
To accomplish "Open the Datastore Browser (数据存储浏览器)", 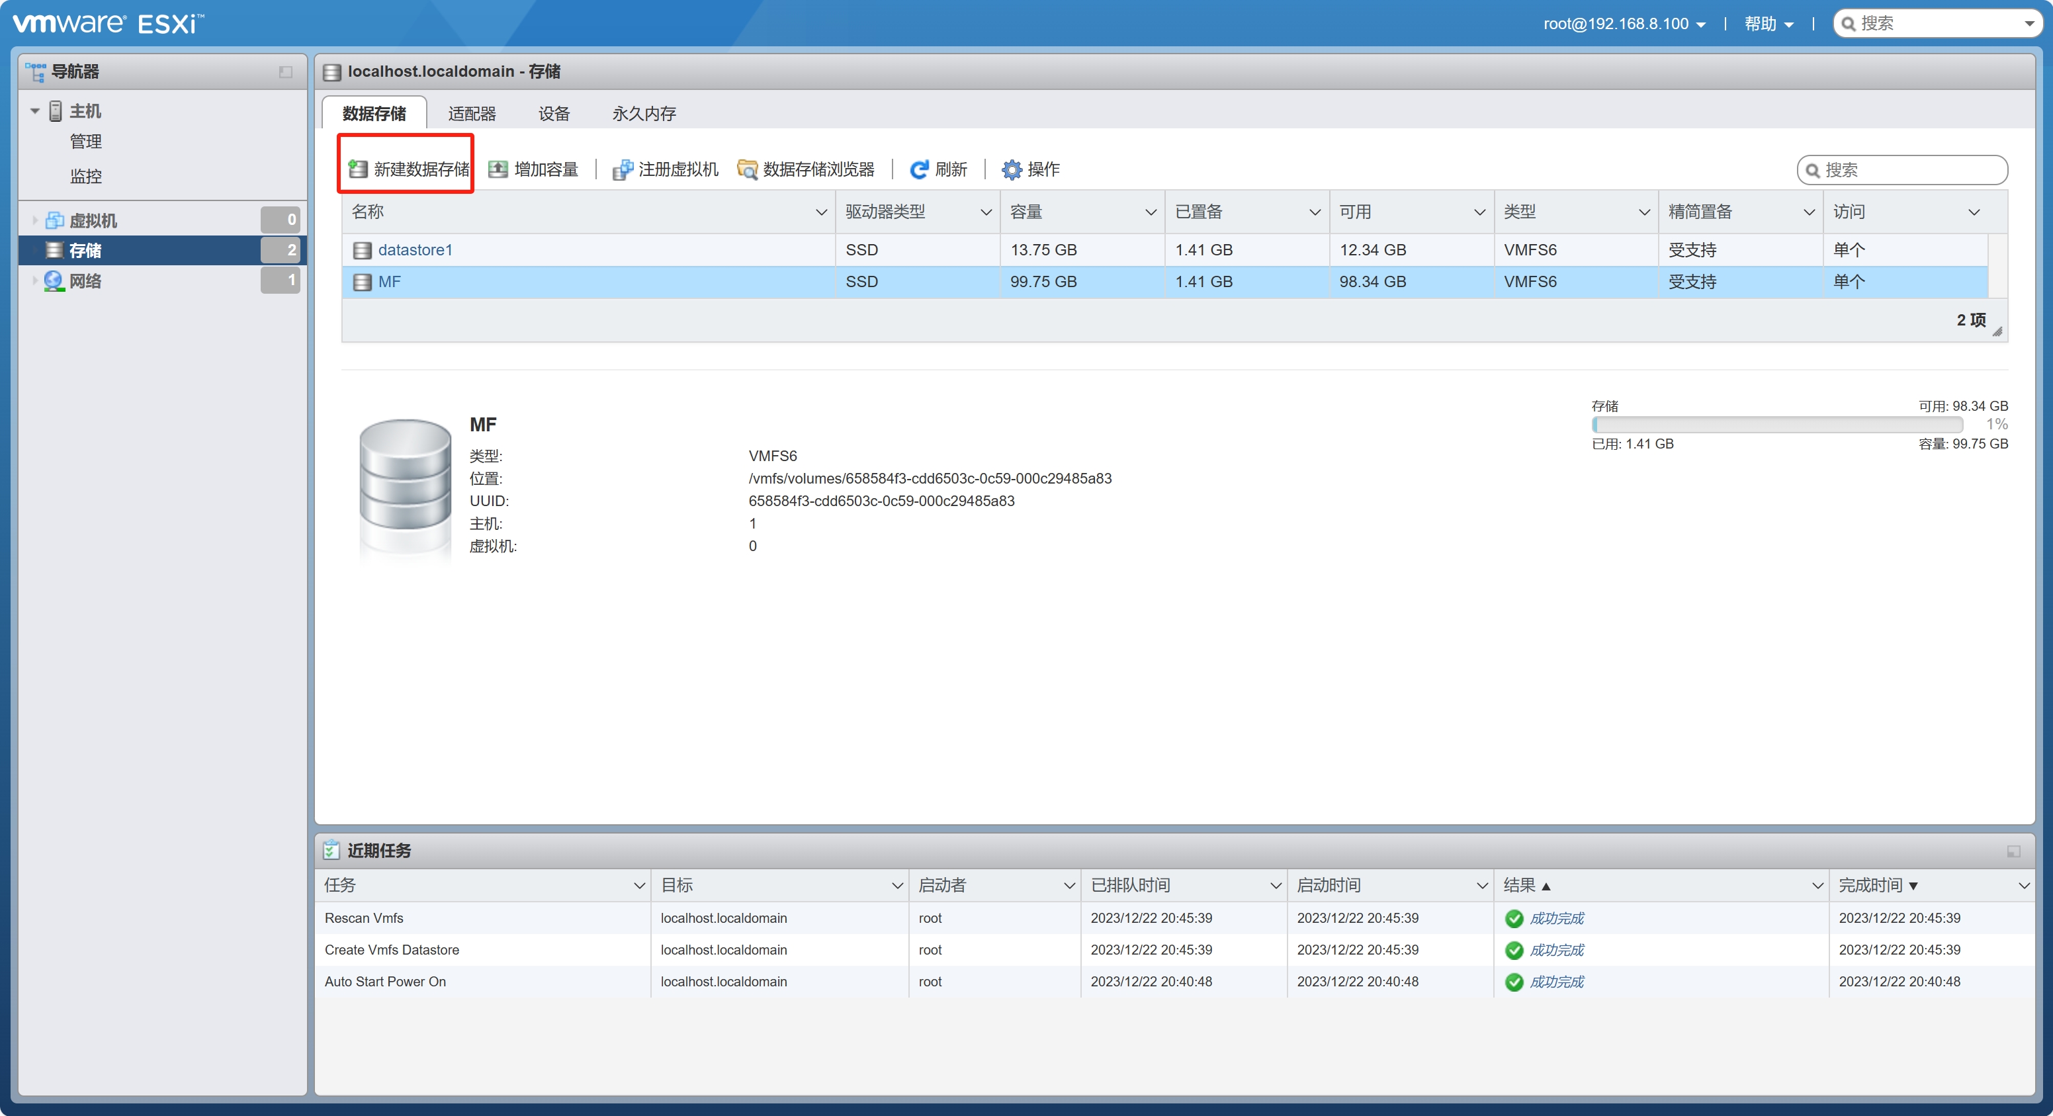I will pos(806,169).
